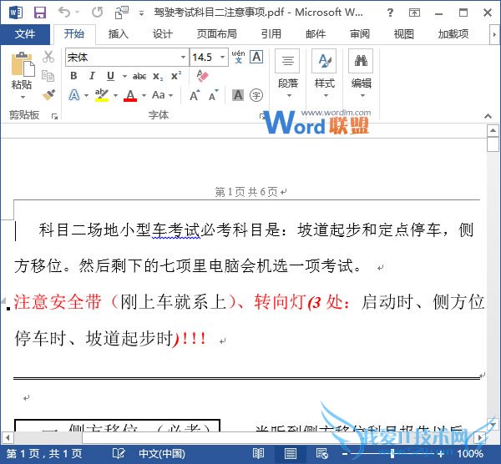
Task: Switch to read mode view
Action: [258, 453]
